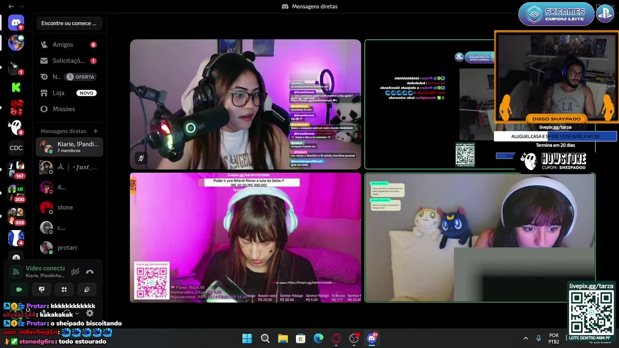Open Microsoft Edge from taskbar
This screenshot has width=619, height=348.
click(x=318, y=338)
